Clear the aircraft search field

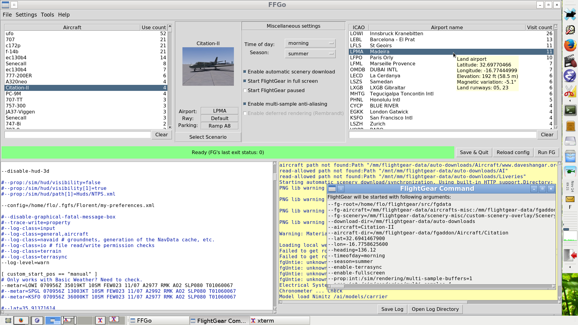[162, 135]
